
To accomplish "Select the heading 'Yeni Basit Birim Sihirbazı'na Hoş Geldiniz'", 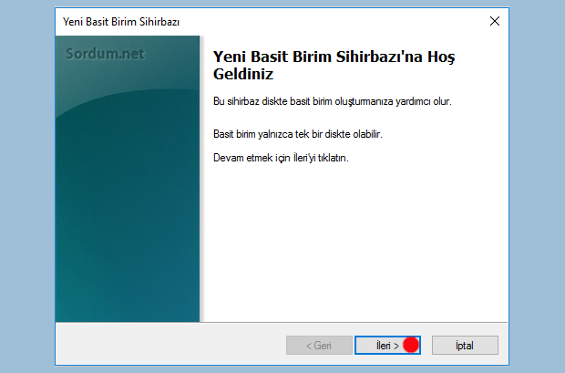I will 334,66.
